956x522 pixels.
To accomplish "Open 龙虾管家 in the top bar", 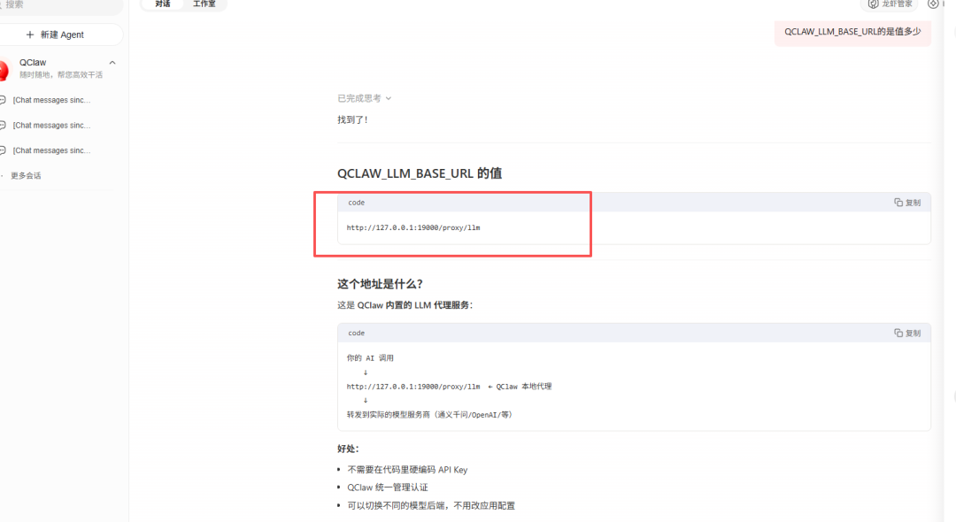I will pyautogui.click(x=890, y=4).
